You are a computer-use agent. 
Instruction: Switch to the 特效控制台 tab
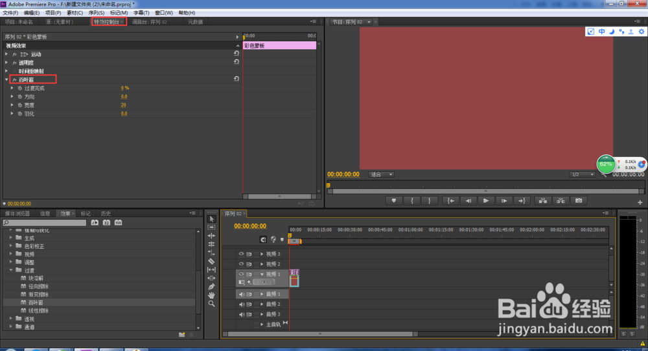(x=106, y=22)
